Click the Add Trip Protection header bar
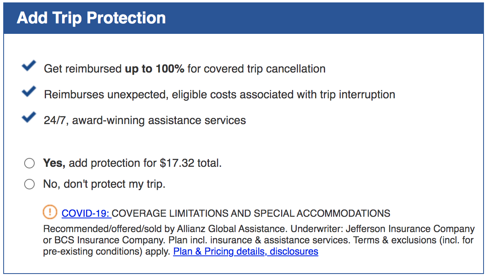The width and height of the screenshot is (488, 278). click(90, 18)
